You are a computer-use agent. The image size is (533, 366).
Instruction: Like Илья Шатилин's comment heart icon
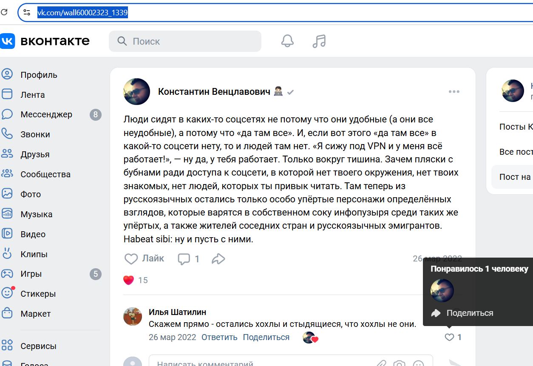point(450,337)
